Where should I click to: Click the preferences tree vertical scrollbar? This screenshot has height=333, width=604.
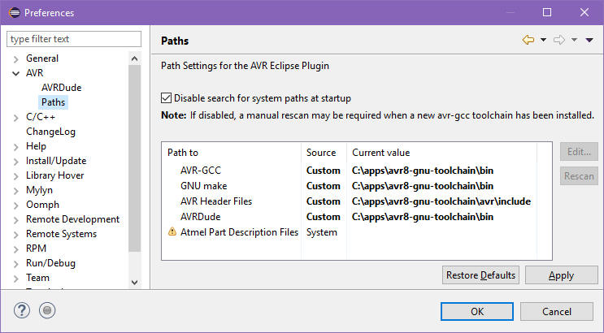[x=135, y=162]
